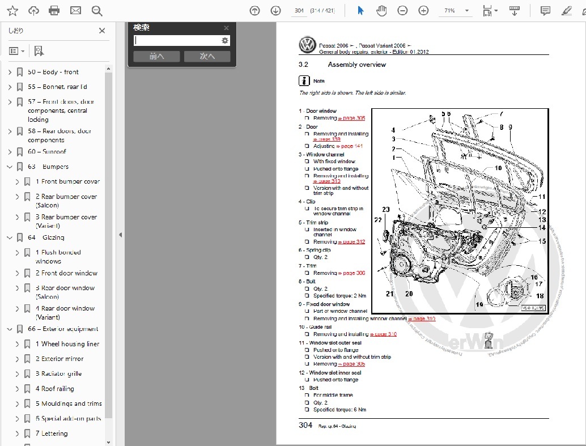
Task: Click the 前へ previous button
Action: coord(156,57)
